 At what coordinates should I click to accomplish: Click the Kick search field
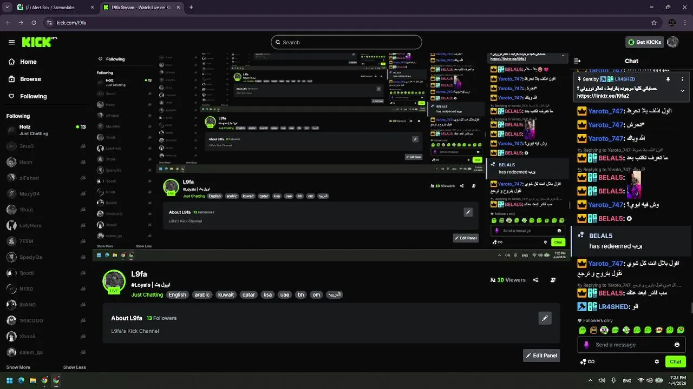click(346, 42)
